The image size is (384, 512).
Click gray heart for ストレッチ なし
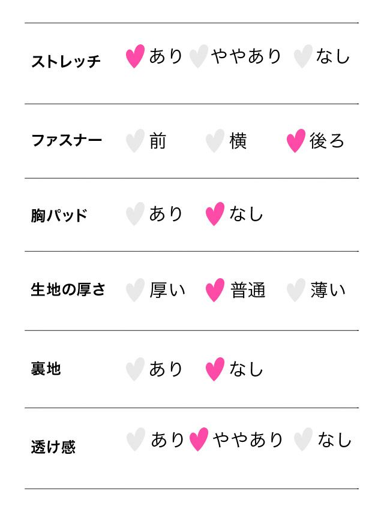[302, 57]
